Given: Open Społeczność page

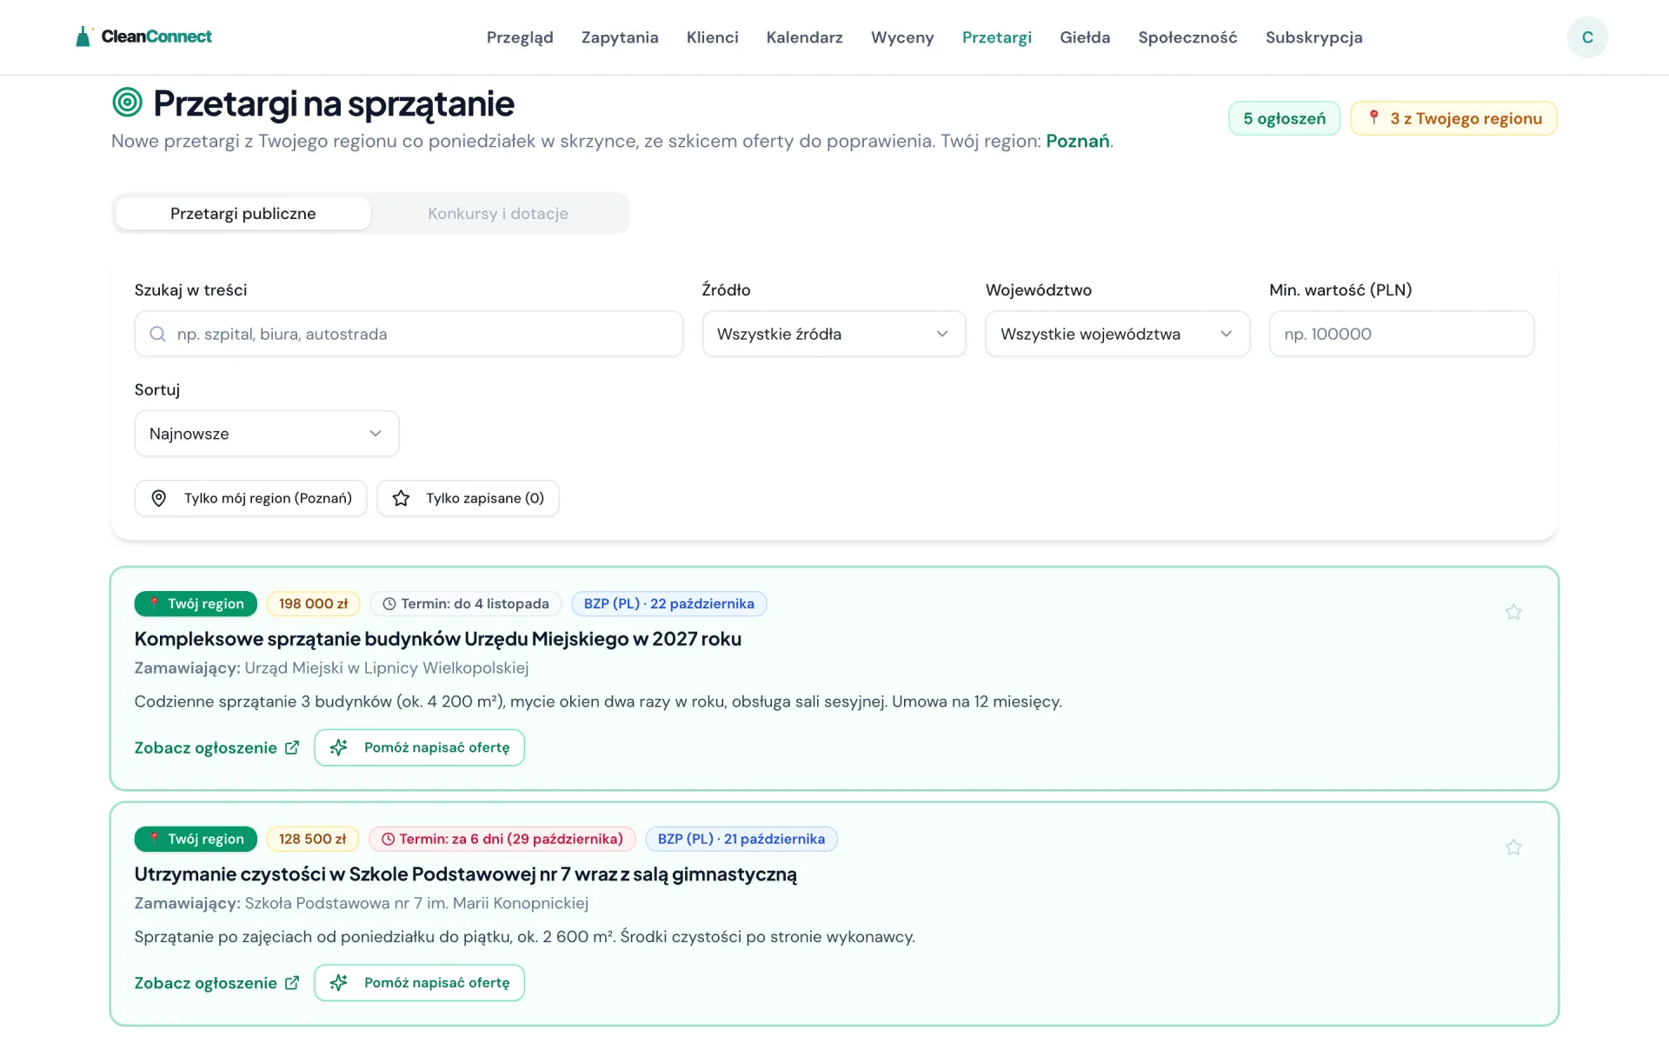Looking at the screenshot, I should (x=1187, y=37).
